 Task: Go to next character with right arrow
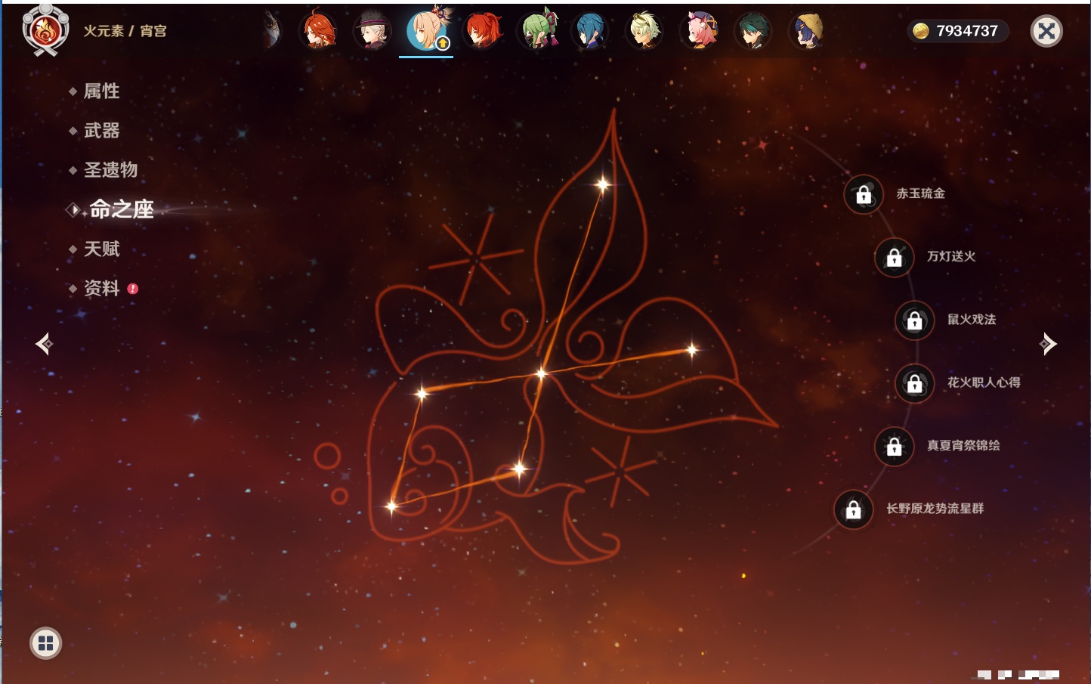click(1048, 344)
